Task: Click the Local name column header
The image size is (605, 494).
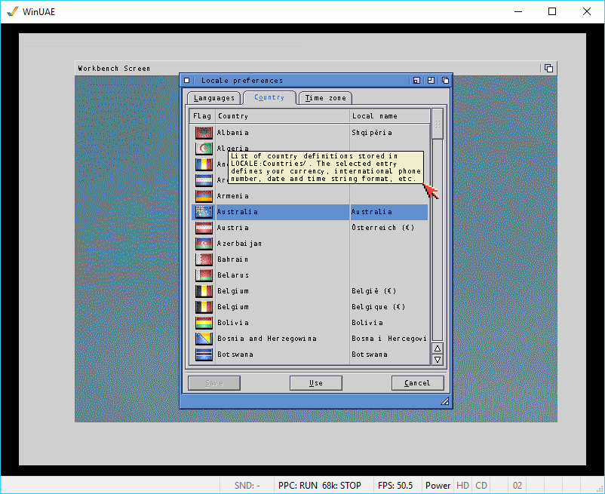Action: click(389, 116)
